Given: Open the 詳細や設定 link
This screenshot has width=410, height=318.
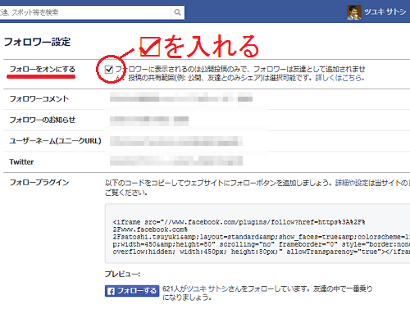Looking at the screenshot, I should 352,183.
